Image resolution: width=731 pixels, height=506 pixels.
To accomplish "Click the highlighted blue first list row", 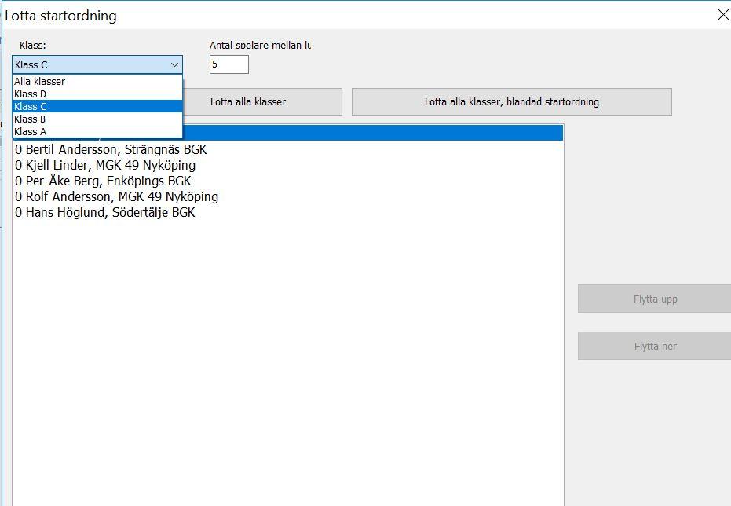I will (373, 133).
